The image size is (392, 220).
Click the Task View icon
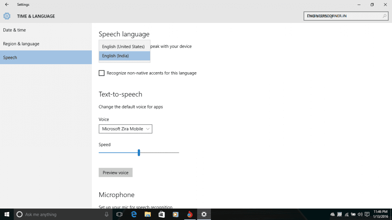pyautogui.click(x=119, y=214)
